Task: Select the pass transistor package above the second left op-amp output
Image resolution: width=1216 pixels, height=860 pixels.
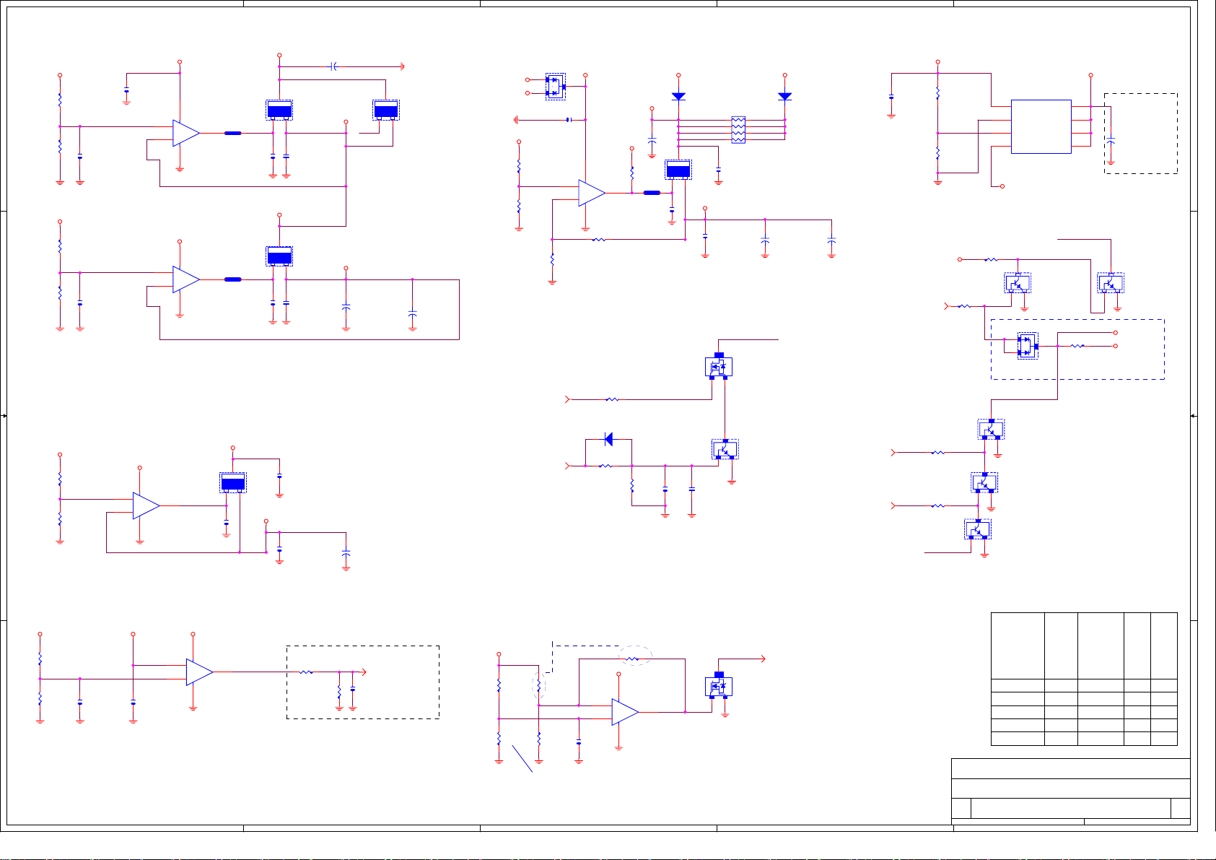Action: (279, 256)
